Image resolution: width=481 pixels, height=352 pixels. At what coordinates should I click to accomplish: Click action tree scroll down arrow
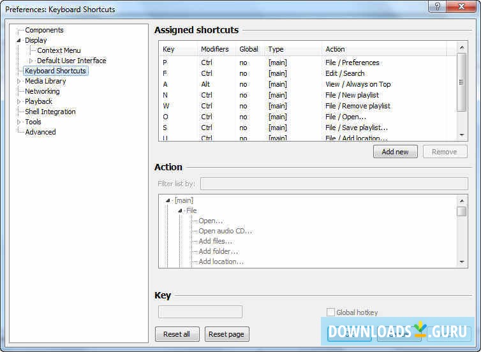(462, 262)
